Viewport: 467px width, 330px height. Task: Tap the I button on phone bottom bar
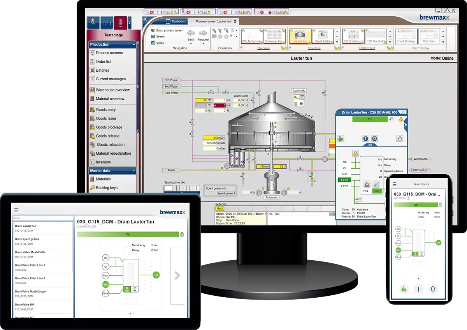(x=418, y=289)
